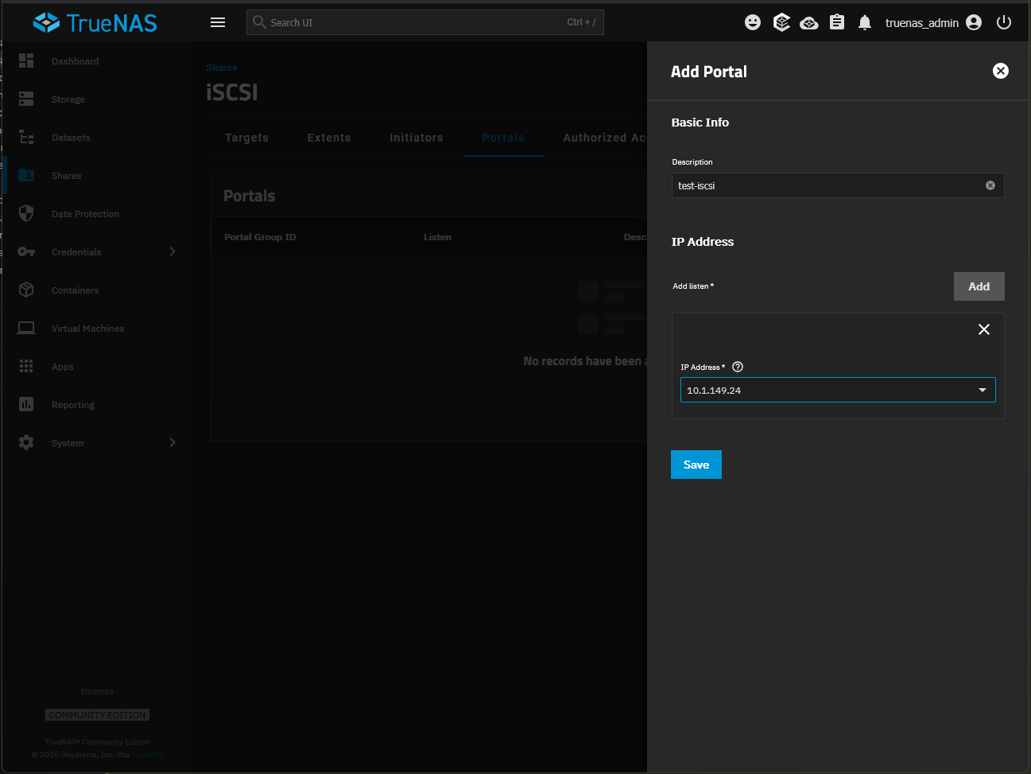The image size is (1031, 774).
Task: Click the Dashboard sidebar icon
Action: [26, 60]
